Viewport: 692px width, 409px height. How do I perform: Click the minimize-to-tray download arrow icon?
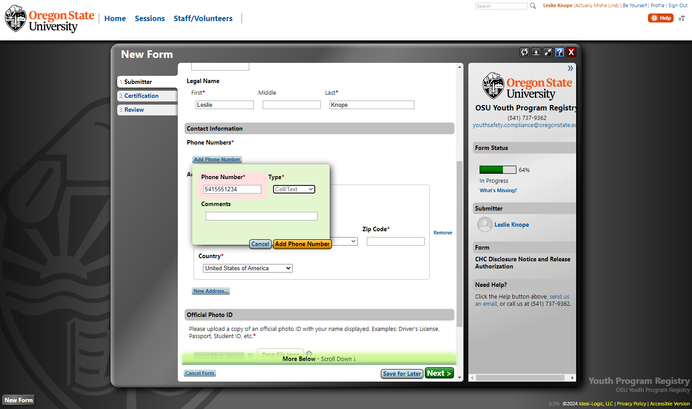tap(536, 52)
